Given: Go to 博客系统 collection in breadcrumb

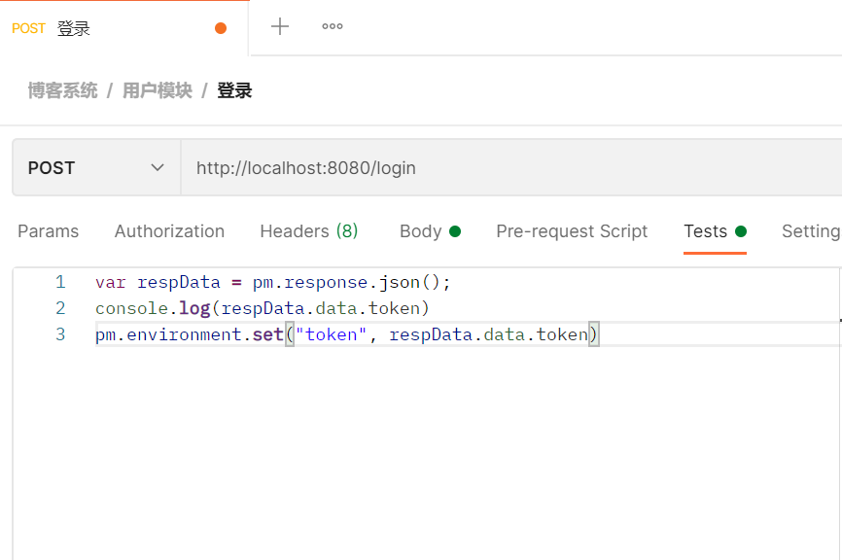Looking at the screenshot, I should point(62,90).
